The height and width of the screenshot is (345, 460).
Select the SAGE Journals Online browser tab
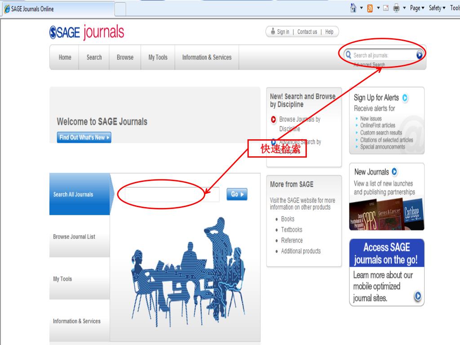pos(58,9)
